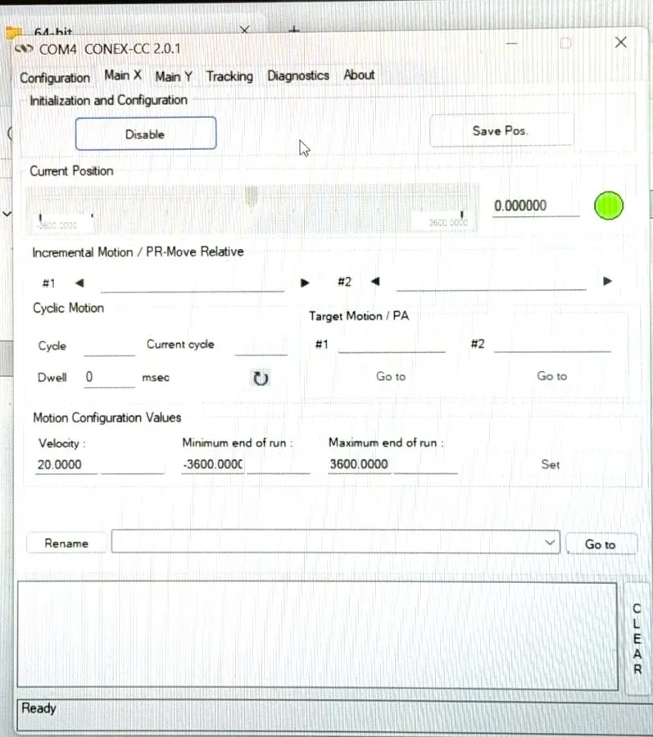This screenshot has width=653, height=737.
Task: Click the Target Motion #2 field
Action: [552, 344]
